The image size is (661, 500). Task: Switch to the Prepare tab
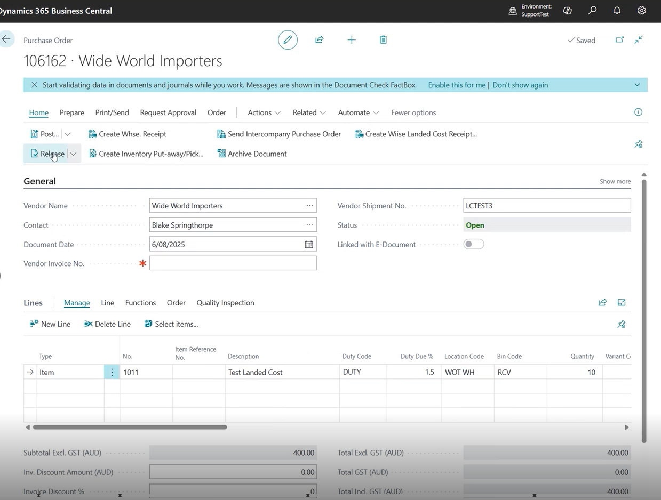pyautogui.click(x=72, y=112)
